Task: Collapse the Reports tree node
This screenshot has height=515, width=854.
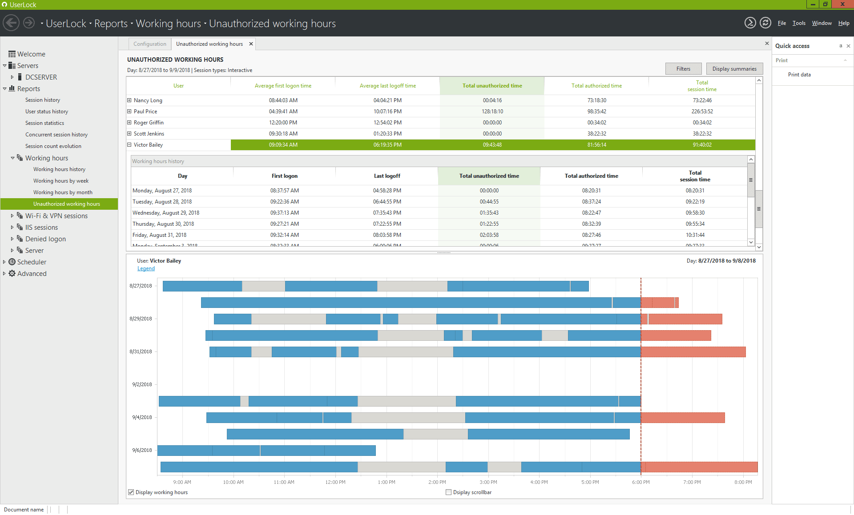Action: pyautogui.click(x=4, y=89)
